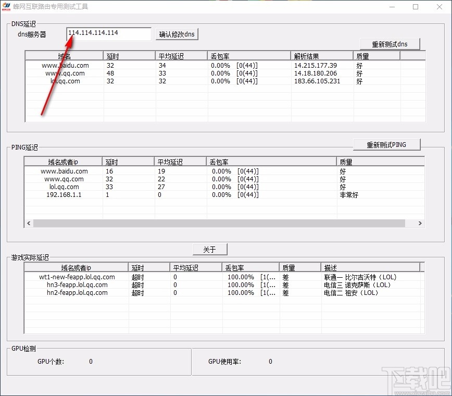452x396 pixels.
Task: Select the hn2-feapp.lol.qq.com row
Action: [x=76, y=293]
